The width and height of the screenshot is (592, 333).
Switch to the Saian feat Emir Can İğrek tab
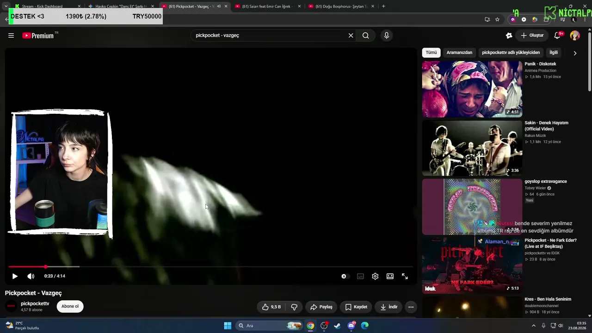coord(268,6)
